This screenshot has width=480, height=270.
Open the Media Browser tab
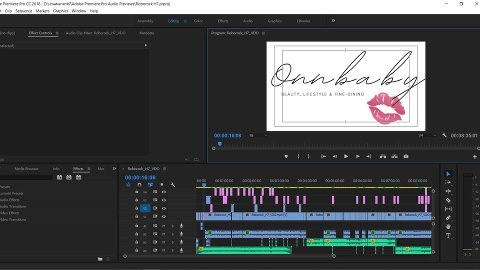(x=26, y=168)
